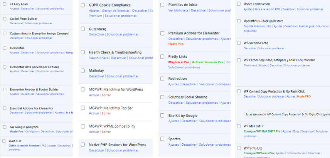The width and height of the screenshot is (330, 158).
Task: Deactivate Colibri Page Builder
Action: tap(16, 23)
